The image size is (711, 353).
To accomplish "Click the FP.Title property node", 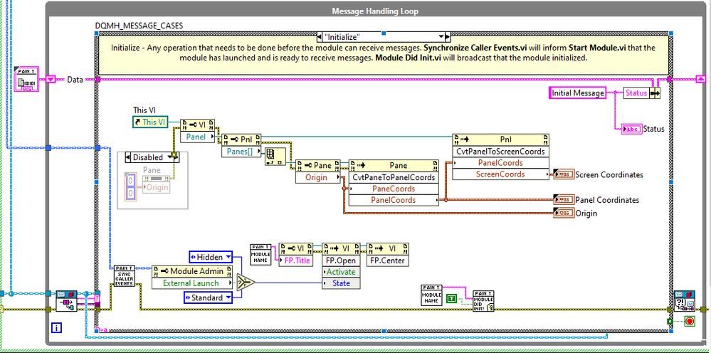I will coord(295,254).
